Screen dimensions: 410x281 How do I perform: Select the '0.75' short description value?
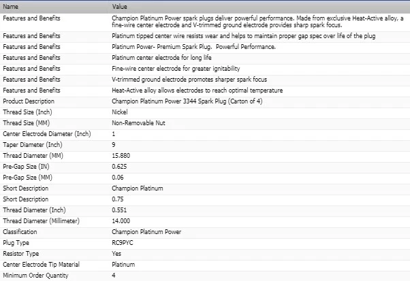click(x=118, y=199)
